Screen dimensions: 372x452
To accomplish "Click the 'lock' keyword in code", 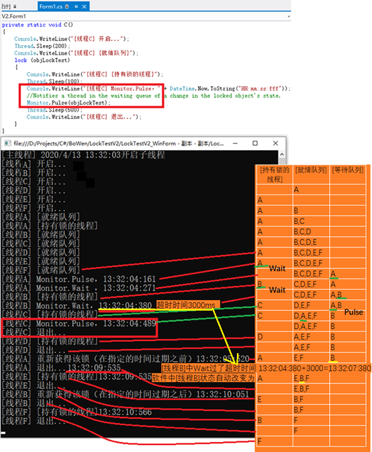I will click(21, 61).
